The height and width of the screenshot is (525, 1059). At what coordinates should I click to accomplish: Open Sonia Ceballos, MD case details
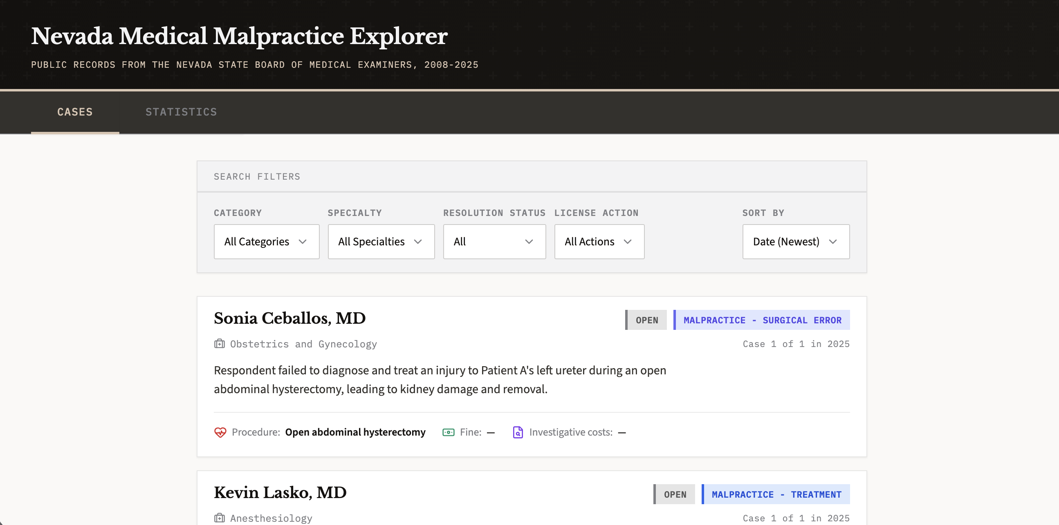pos(289,318)
